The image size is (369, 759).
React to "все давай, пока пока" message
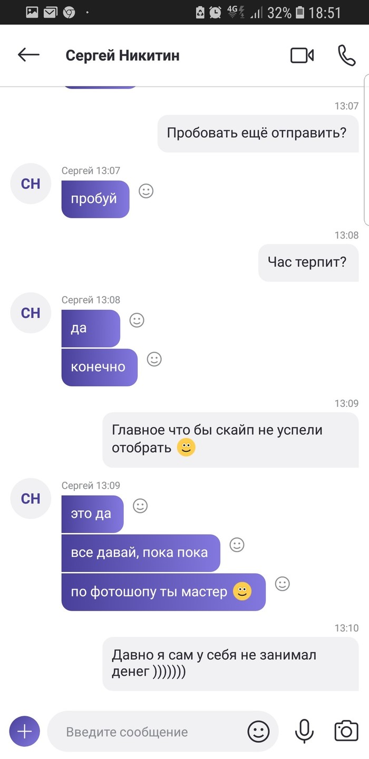pyautogui.click(x=237, y=545)
